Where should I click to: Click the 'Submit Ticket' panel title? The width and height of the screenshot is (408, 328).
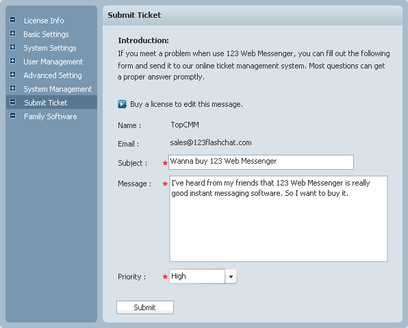click(x=134, y=15)
